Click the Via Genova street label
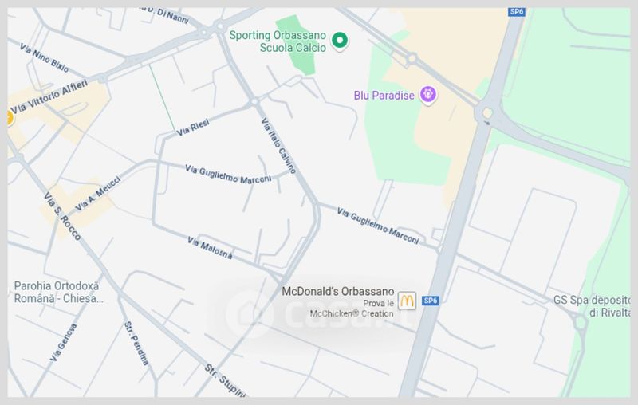 coord(63,343)
